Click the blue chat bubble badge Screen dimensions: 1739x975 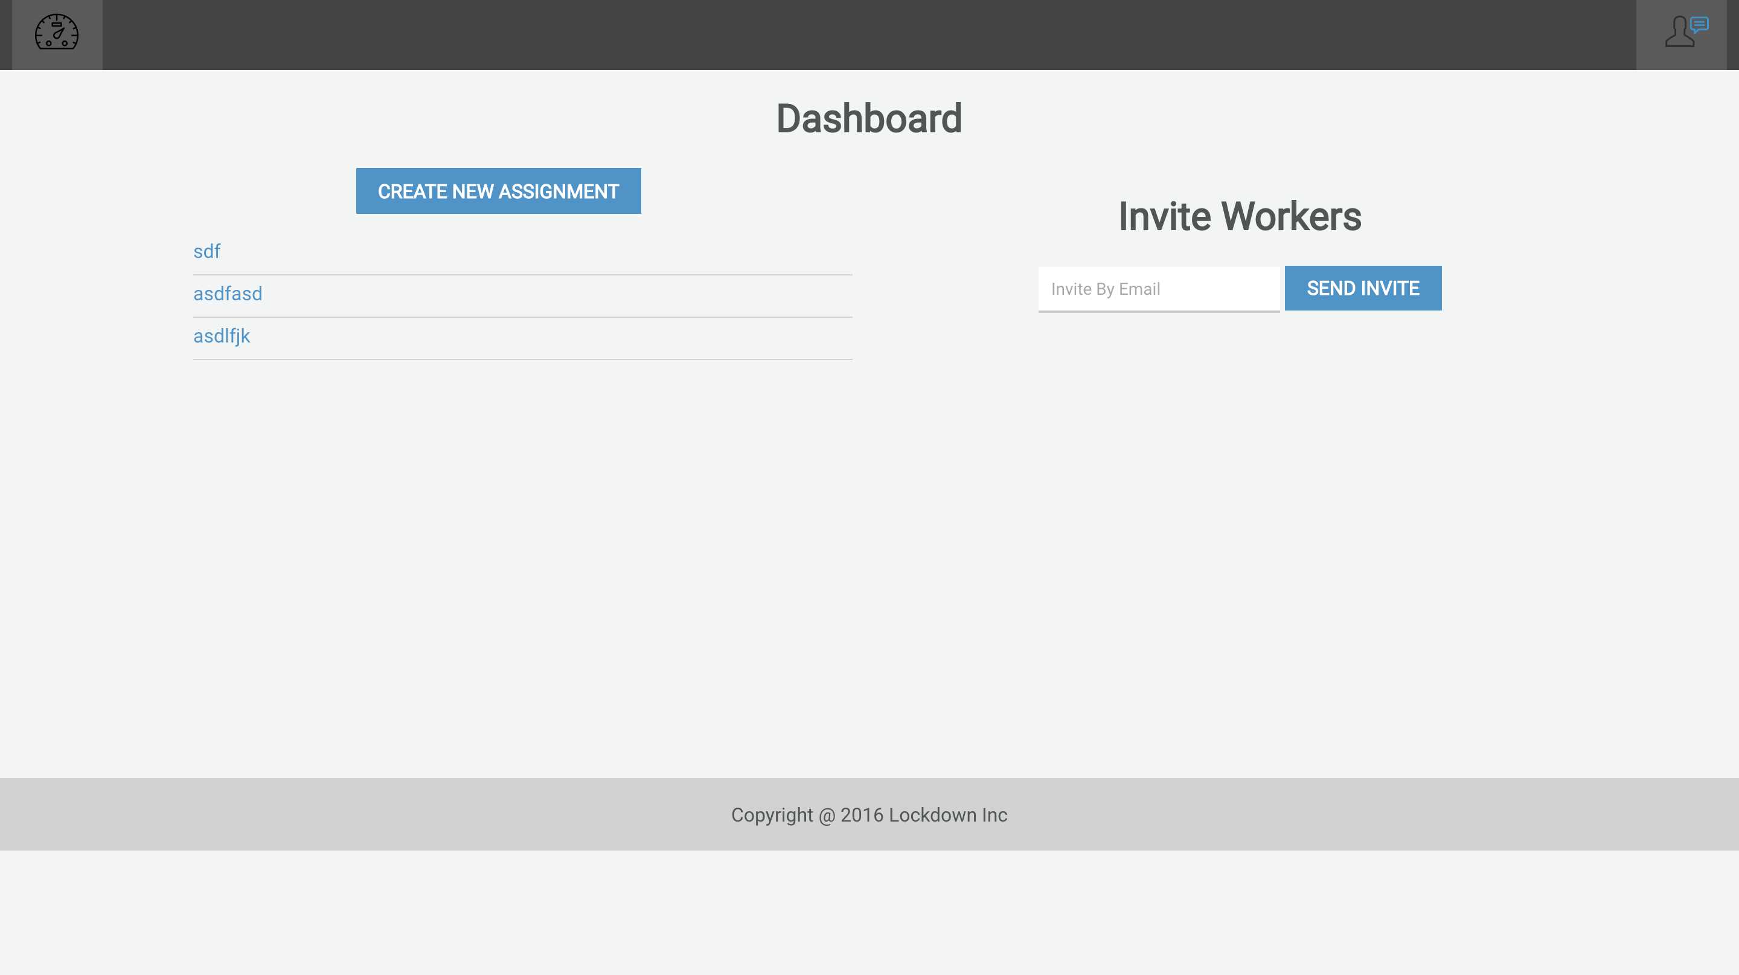(x=1700, y=24)
